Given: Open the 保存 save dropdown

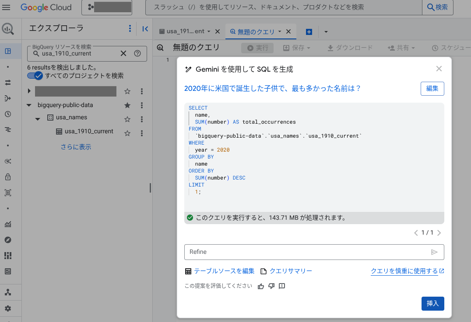Looking at the screenshot, I should (297, 48).
